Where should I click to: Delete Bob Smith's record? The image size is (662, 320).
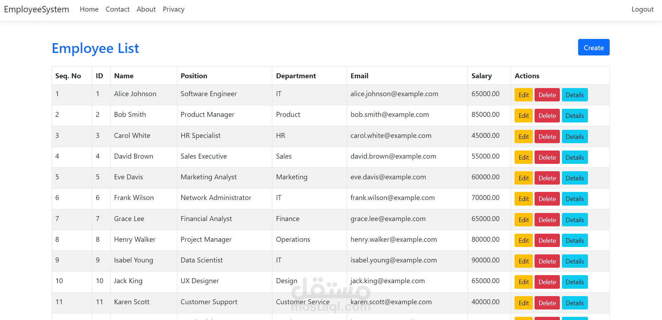(547, 116)
